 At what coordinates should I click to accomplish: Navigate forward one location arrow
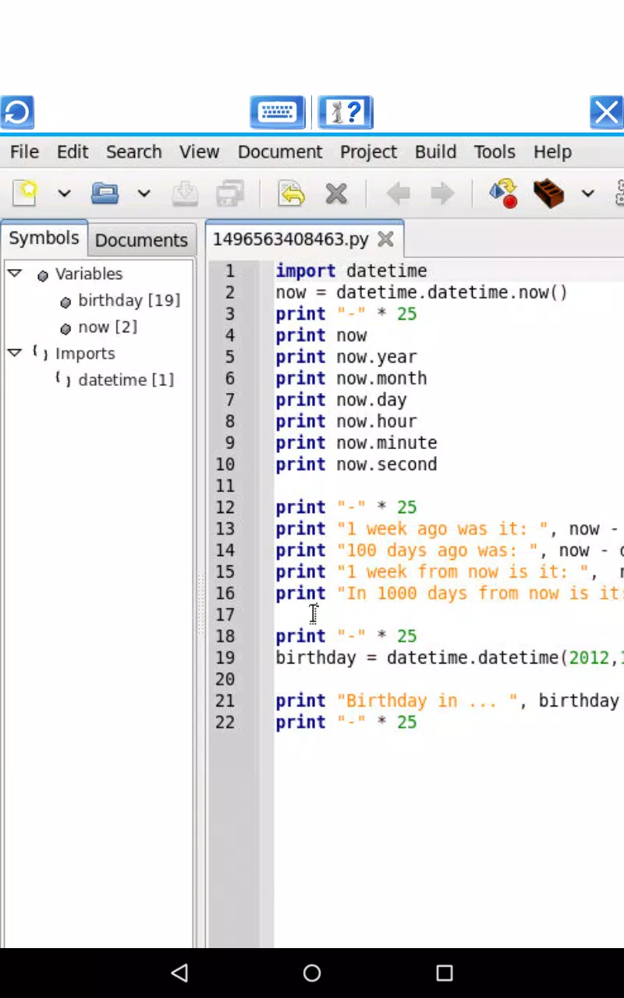pos(442,193)
